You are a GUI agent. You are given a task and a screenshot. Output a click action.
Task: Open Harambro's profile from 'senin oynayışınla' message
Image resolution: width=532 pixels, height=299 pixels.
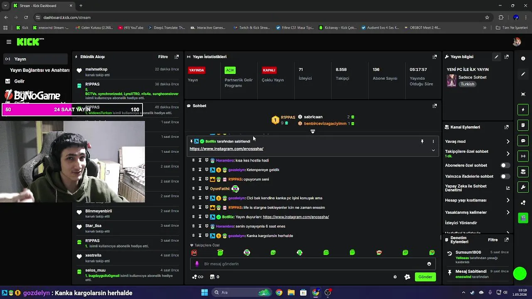tap(225, 226)
